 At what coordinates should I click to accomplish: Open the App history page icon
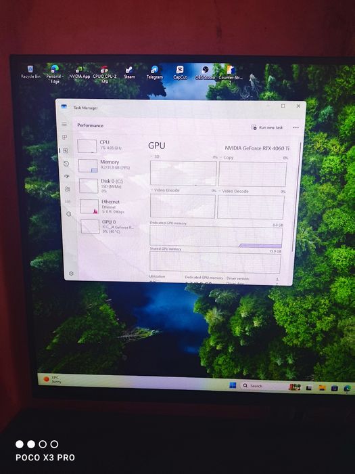coord(66,164)
